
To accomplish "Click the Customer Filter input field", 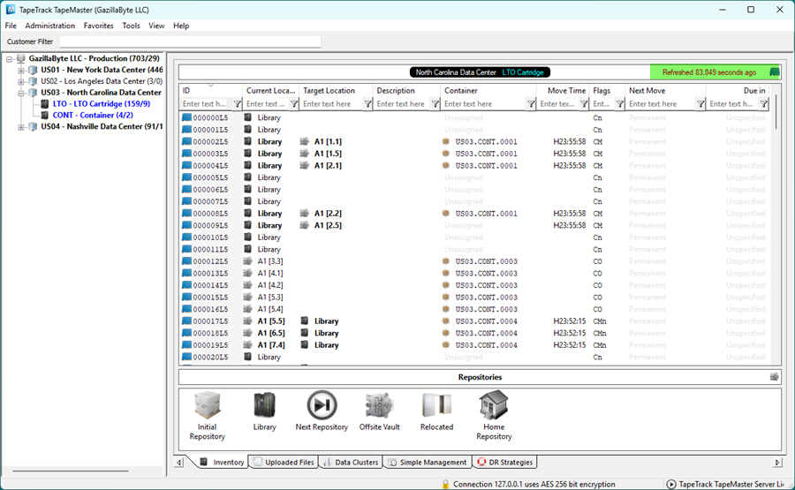I will click(190, 41).
